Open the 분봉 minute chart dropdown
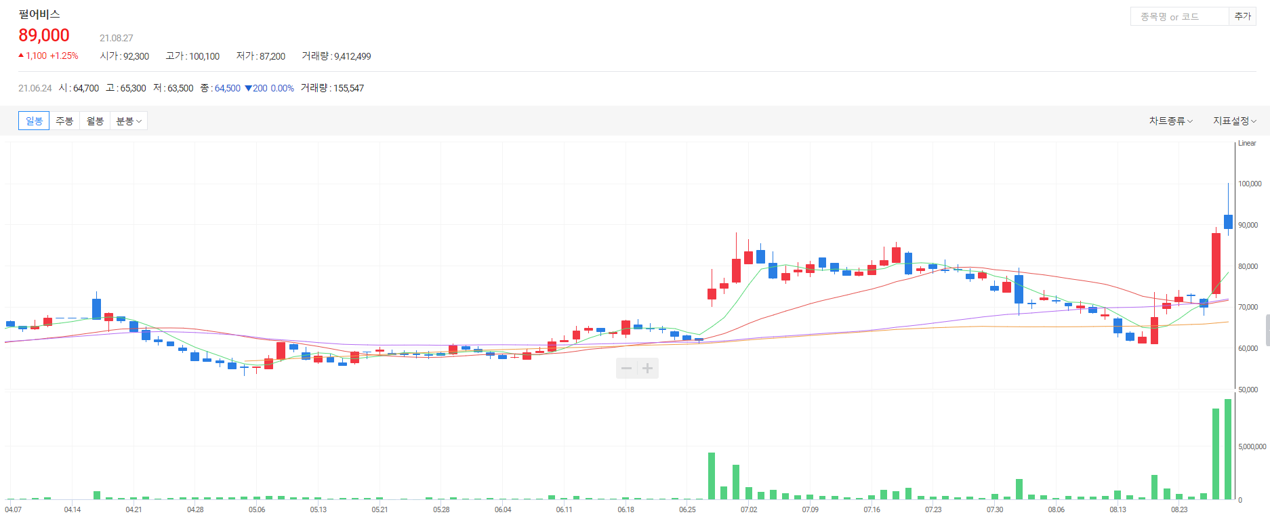The height and width of the screenshot is (521, 1270). click(129, 121)
